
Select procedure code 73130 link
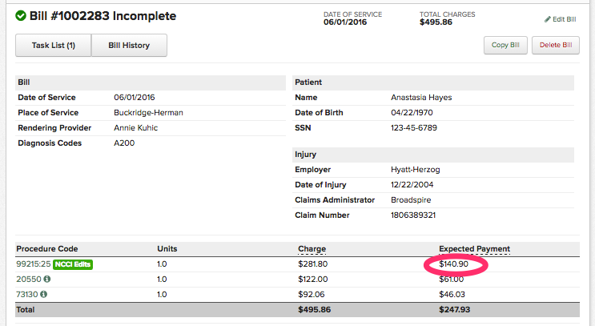(27, 294)
